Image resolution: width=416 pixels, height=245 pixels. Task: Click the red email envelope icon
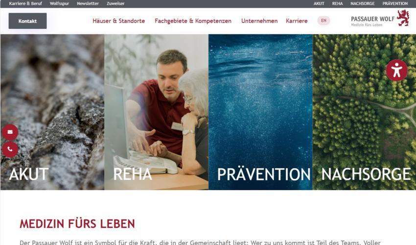10,132
